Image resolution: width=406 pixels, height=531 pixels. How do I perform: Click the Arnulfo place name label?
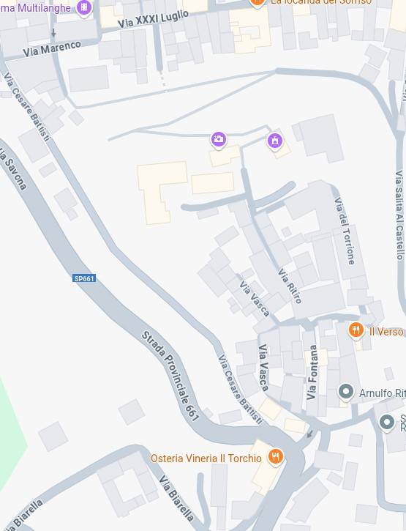tap(383, 393)
